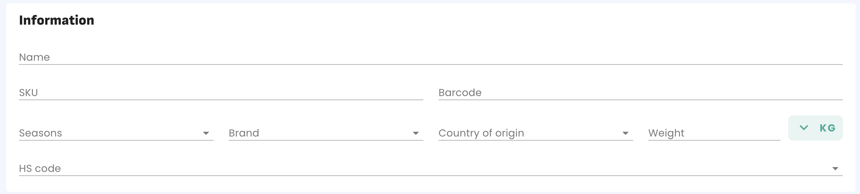Click the Country of origin arrow icon
The height and width of the screenshot is (194, 860).
[625, 133]
